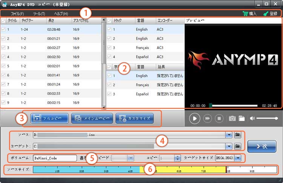The width and height of the screenshot is (283, 183).
Task: Minimize the AnyMP4 DVD window
Action: [x=258, y=4]
